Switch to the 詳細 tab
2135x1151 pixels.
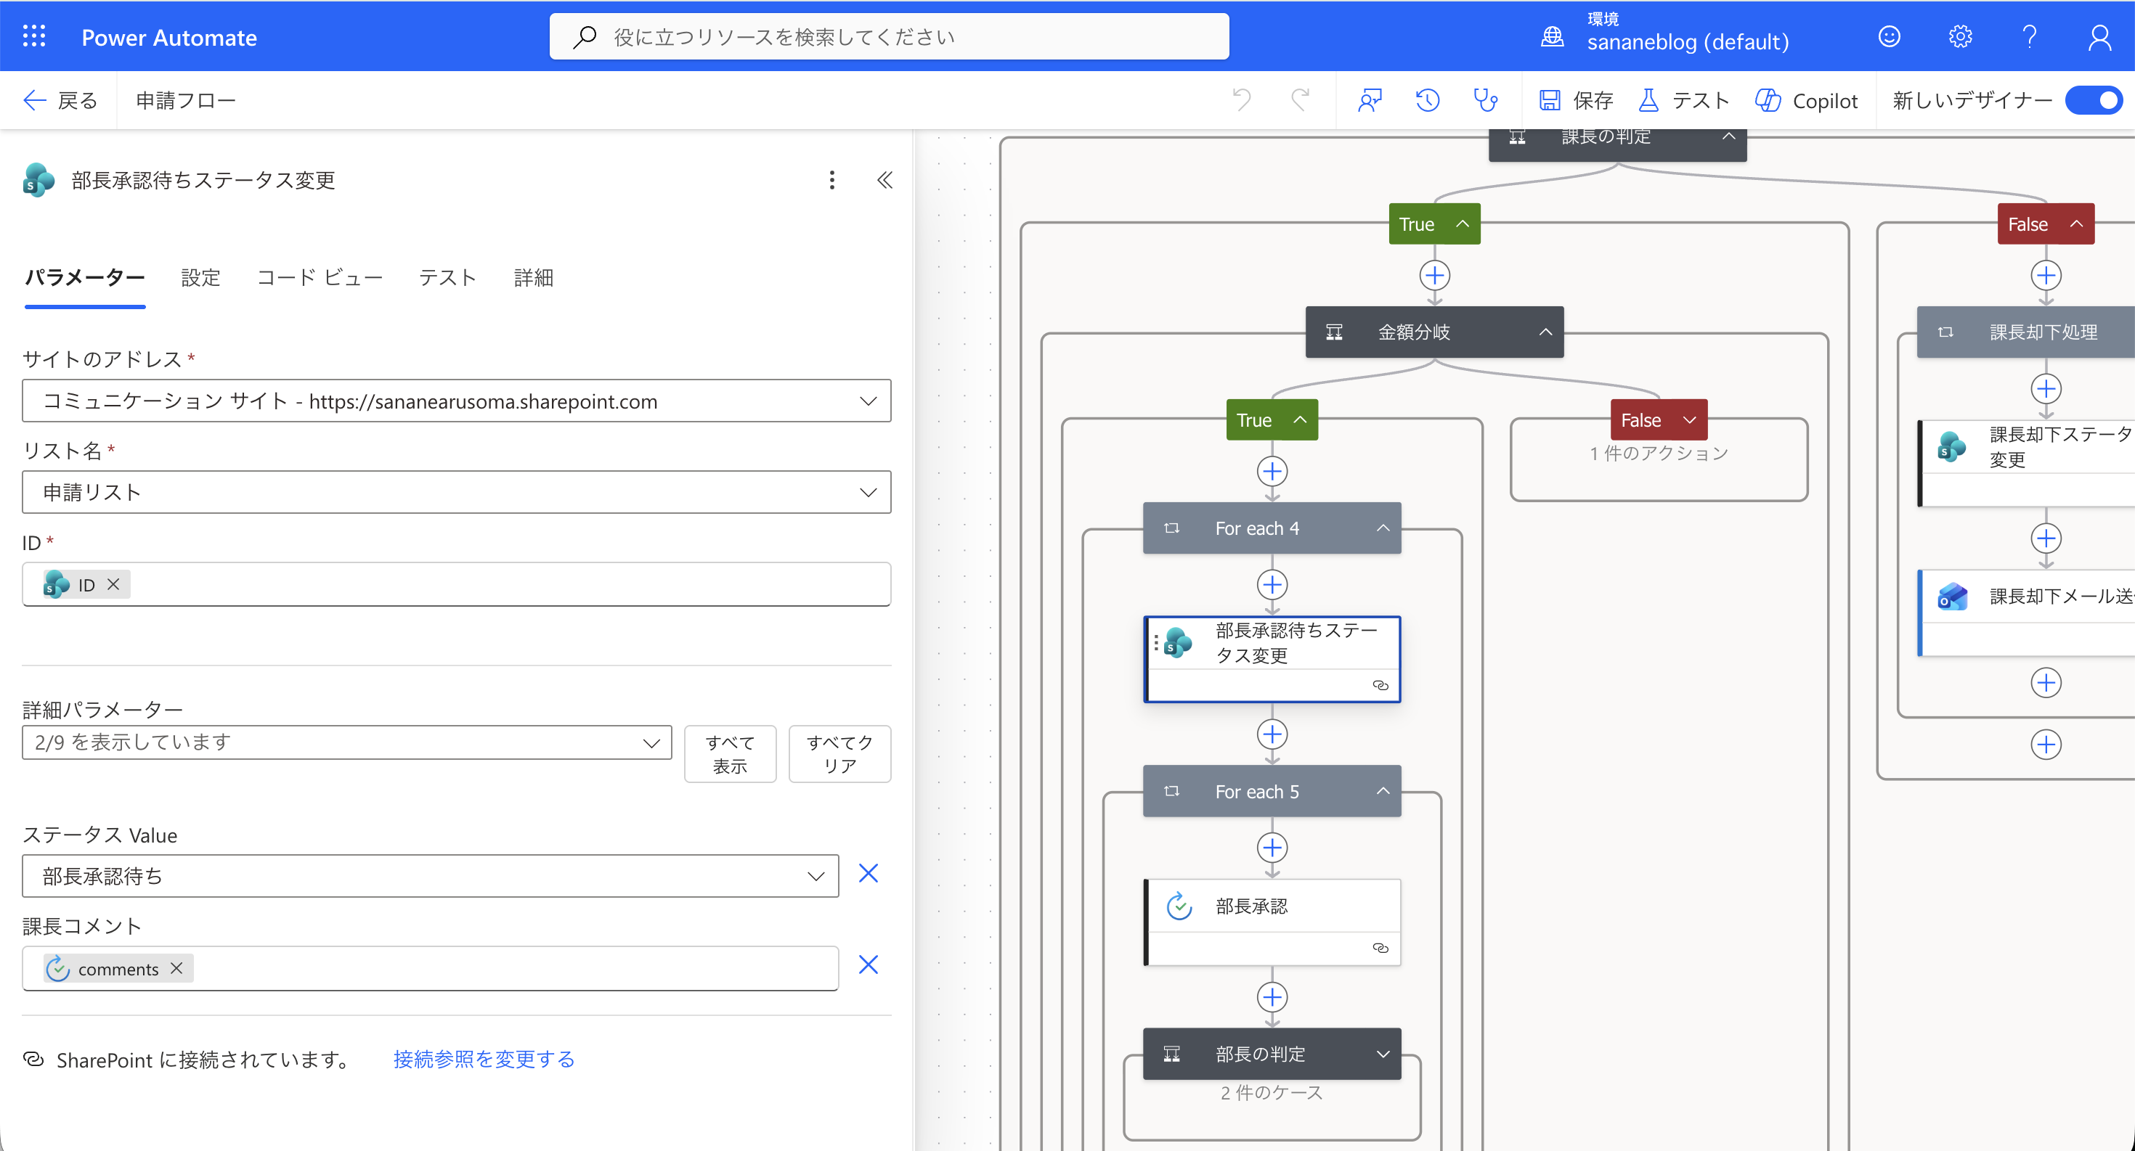pyautogui.click(x=533, y=277)
